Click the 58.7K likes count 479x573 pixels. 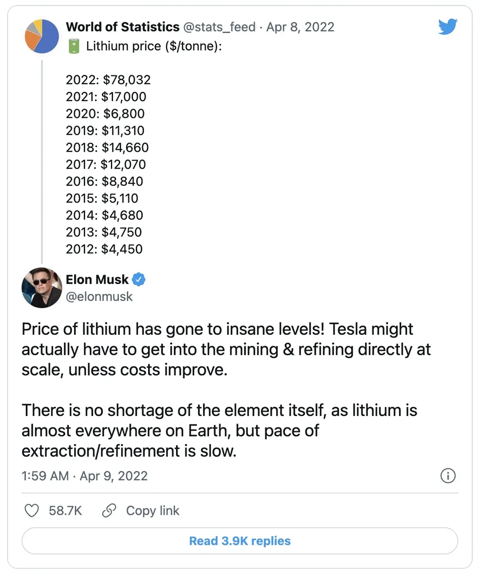tap(65, 511)
